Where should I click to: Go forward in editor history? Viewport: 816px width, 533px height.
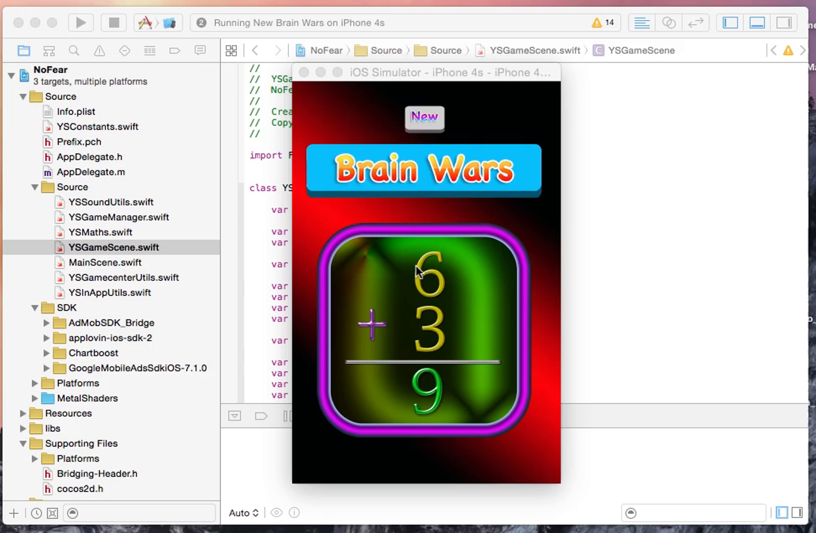pos(277,51)
